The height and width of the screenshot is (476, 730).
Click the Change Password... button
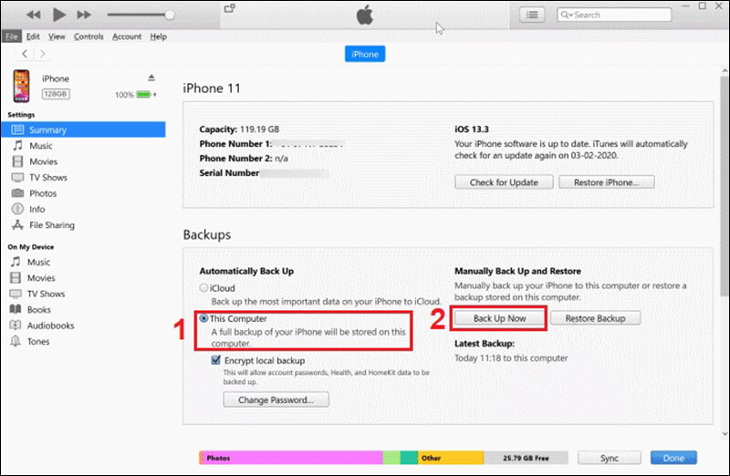276,399
